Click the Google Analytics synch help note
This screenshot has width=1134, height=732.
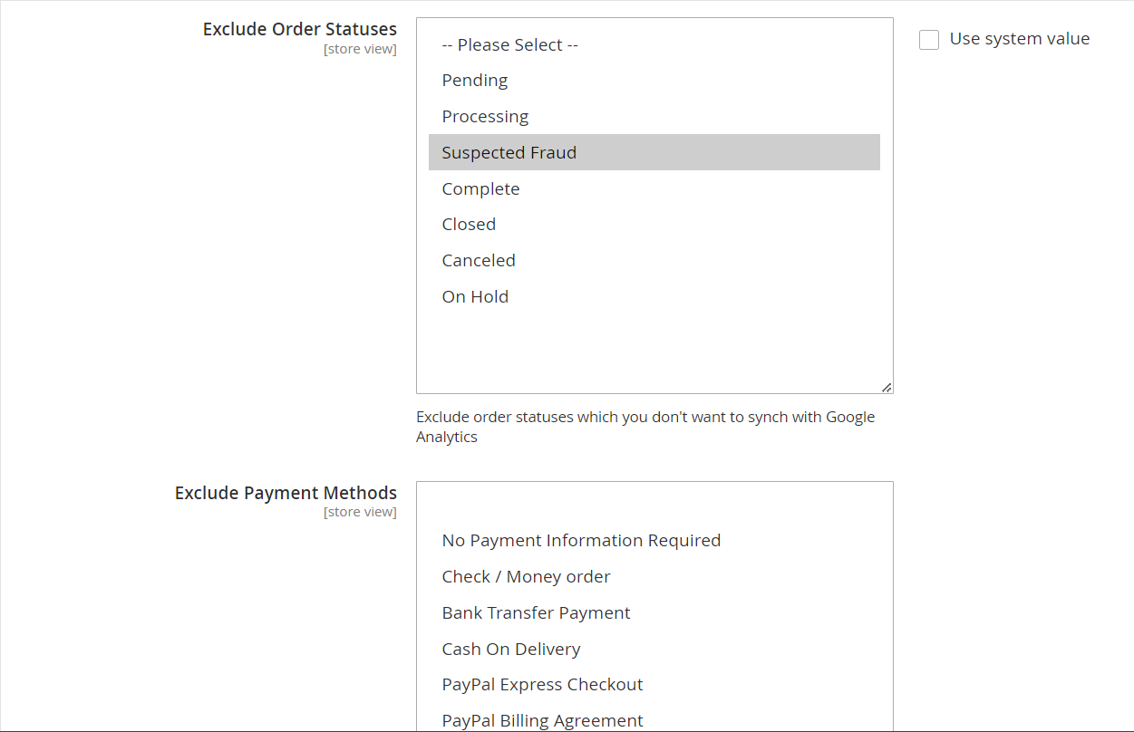click(645, 427)
